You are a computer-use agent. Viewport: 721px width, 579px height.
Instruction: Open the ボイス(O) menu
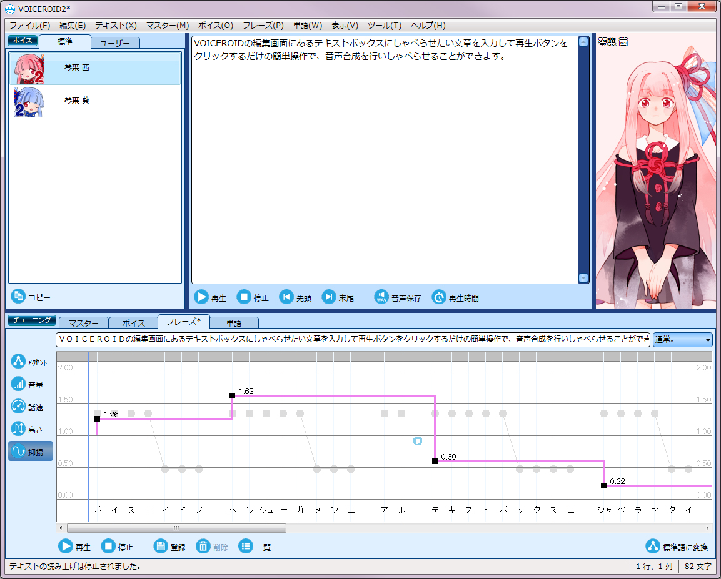pos(216,26)
